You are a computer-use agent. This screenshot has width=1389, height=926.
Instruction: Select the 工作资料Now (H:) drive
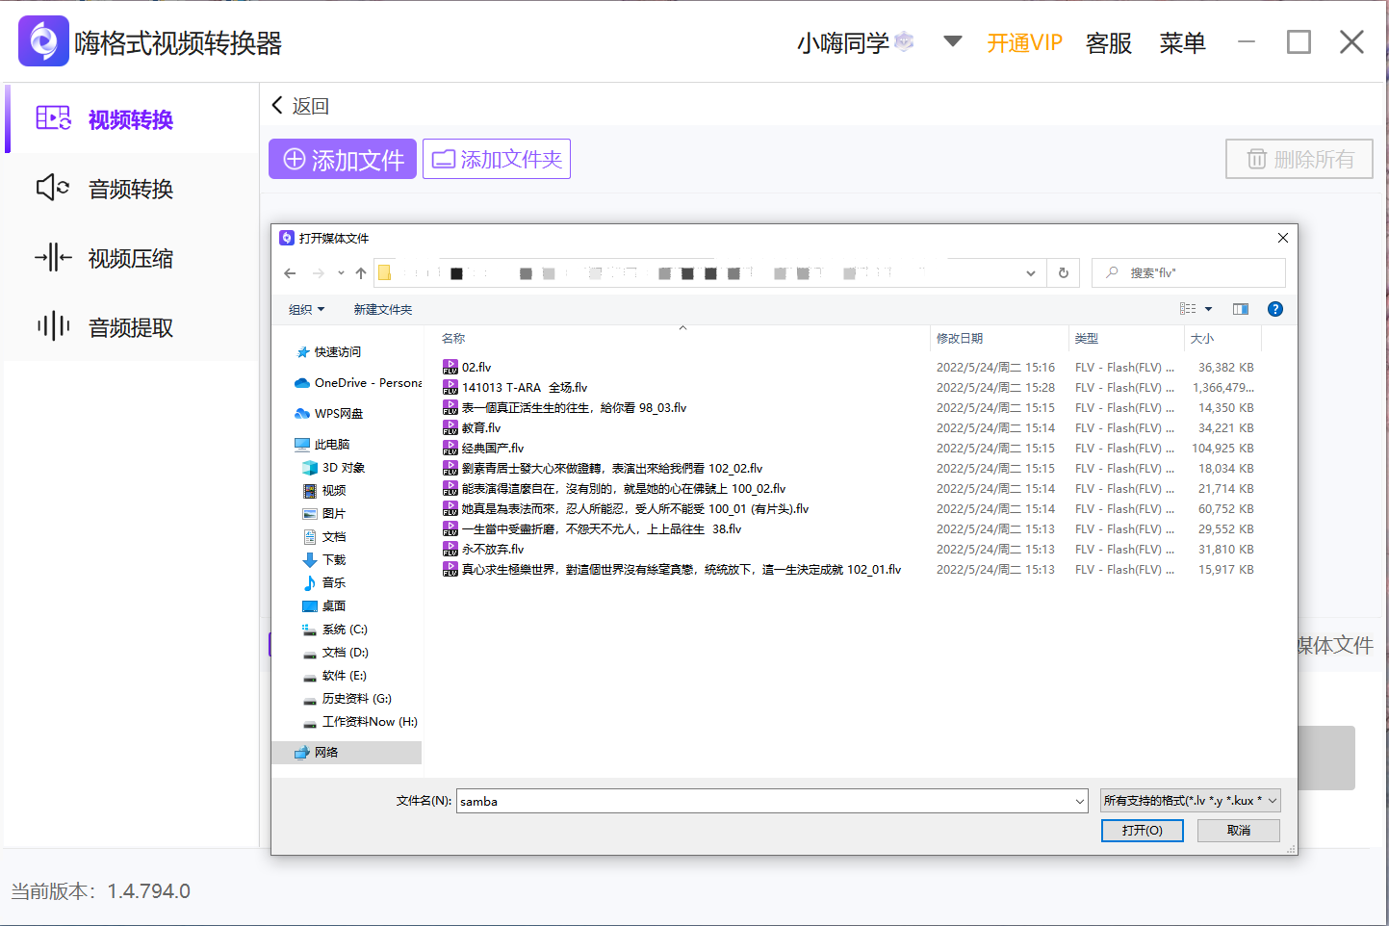360,722
